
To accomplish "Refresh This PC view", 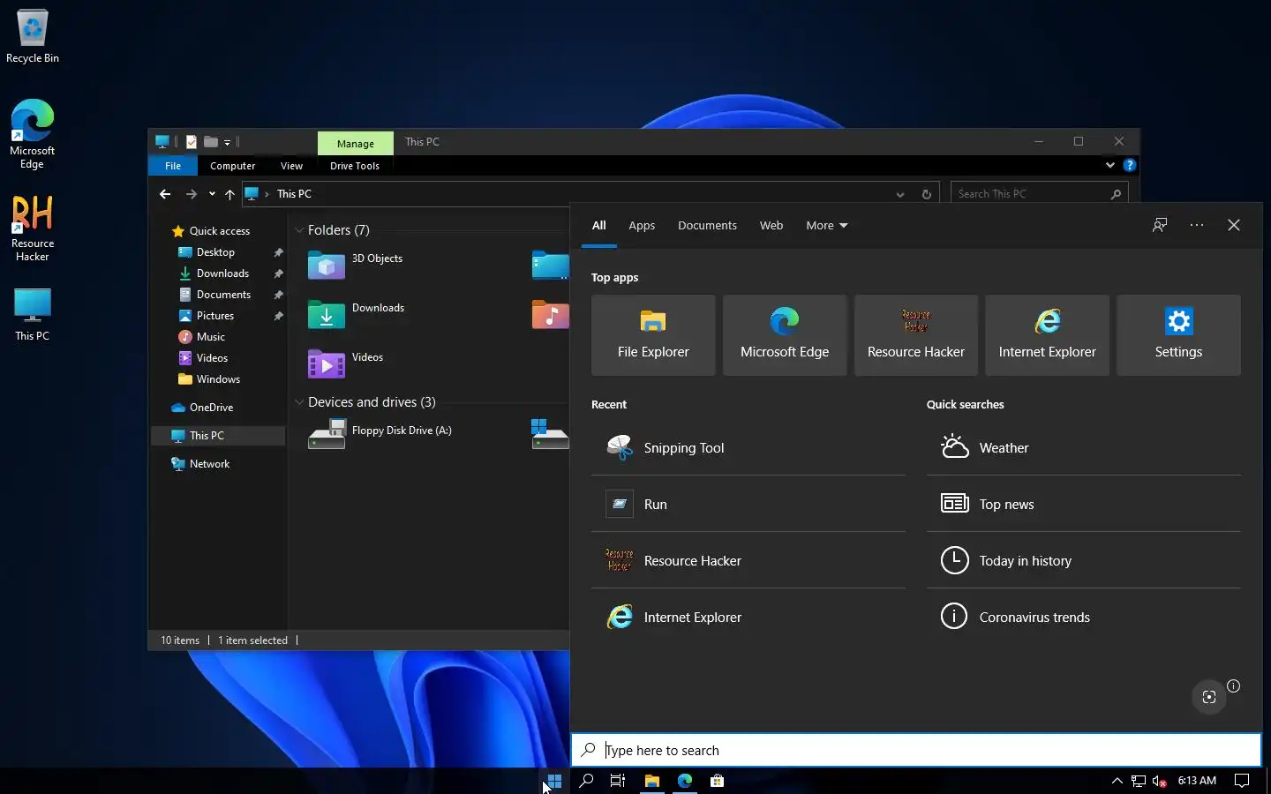I will [927, 194].
